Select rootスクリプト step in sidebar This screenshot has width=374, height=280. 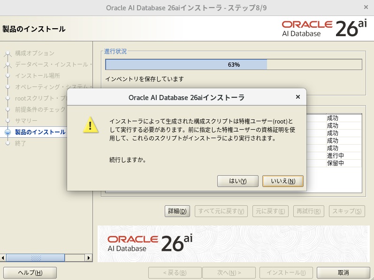[41, 98]
